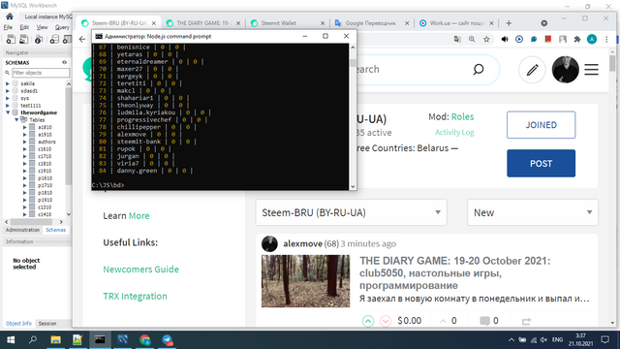Open the Activity Log link
Image resolution: width=620 pixels, height=349 pixels.
click(x=454, y=132)
